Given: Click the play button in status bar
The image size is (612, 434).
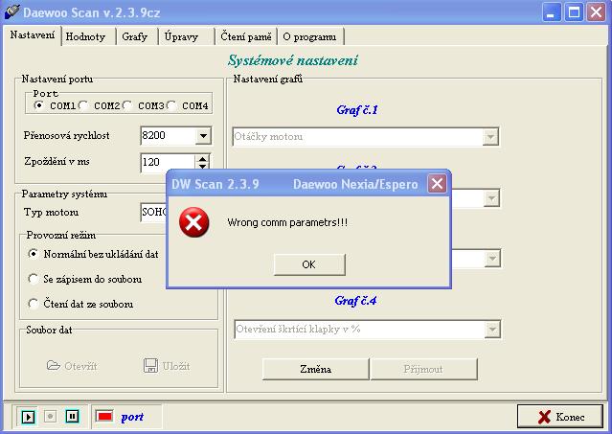Looking at the screenshot, I should pyautogui.click(x=28, y=417).
